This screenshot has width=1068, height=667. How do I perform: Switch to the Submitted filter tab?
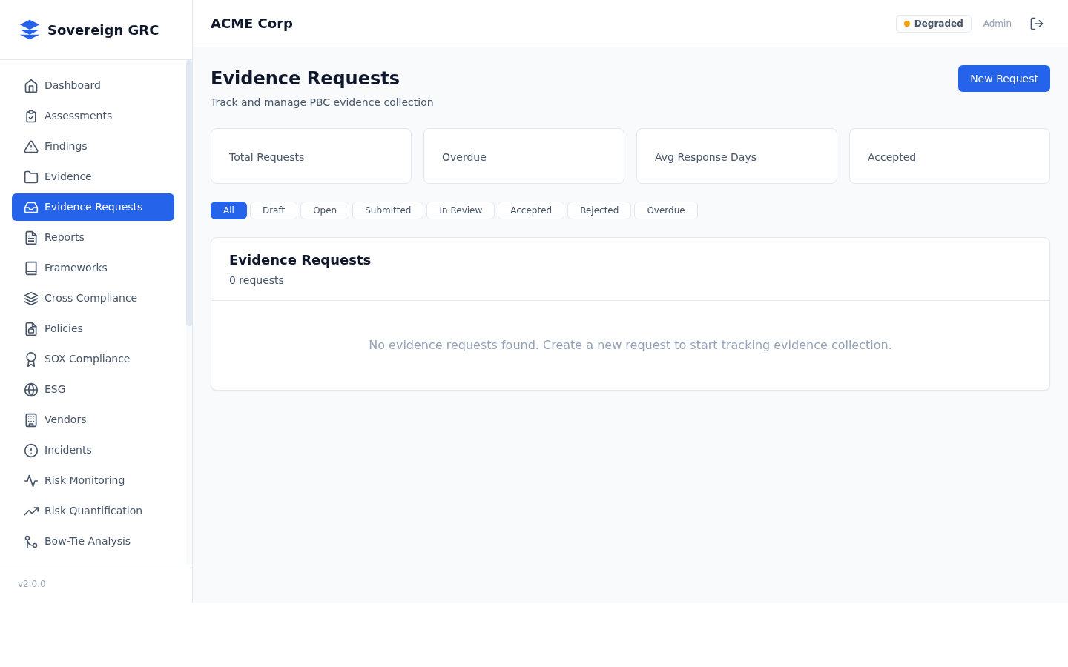pos(387,210)
